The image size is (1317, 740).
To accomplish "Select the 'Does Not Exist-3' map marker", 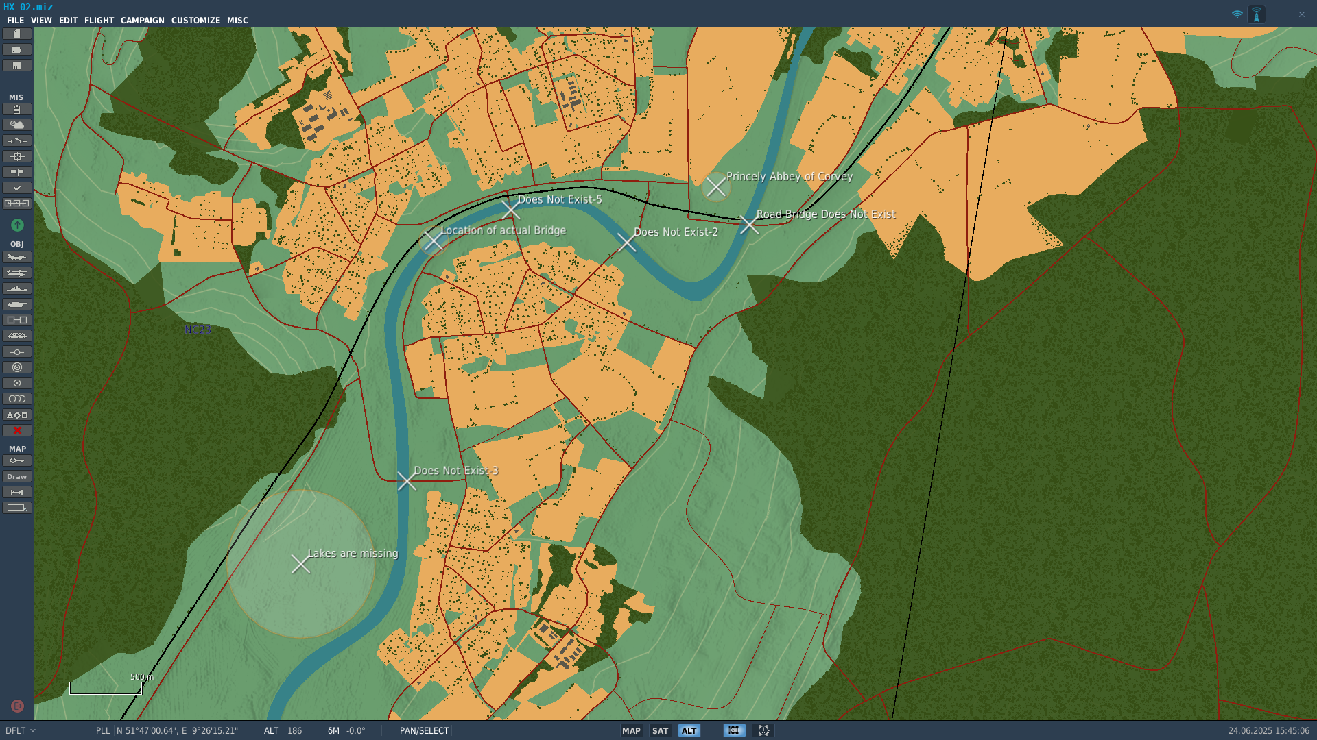I will (406, 480).
